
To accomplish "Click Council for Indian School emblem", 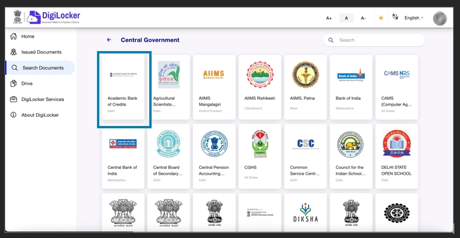I will tap(351, 144).
